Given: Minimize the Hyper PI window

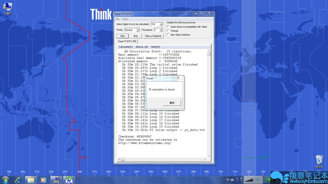Looking at the screenshot, I should pos(196,13).
